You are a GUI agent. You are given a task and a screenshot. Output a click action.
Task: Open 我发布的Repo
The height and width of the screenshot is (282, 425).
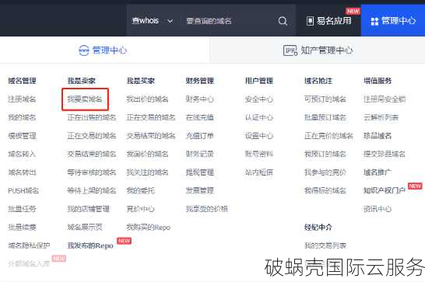pyautogui.click(x=90, y=245)
